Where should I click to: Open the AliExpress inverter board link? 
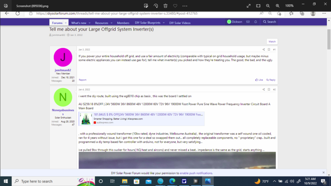(148, 115)
